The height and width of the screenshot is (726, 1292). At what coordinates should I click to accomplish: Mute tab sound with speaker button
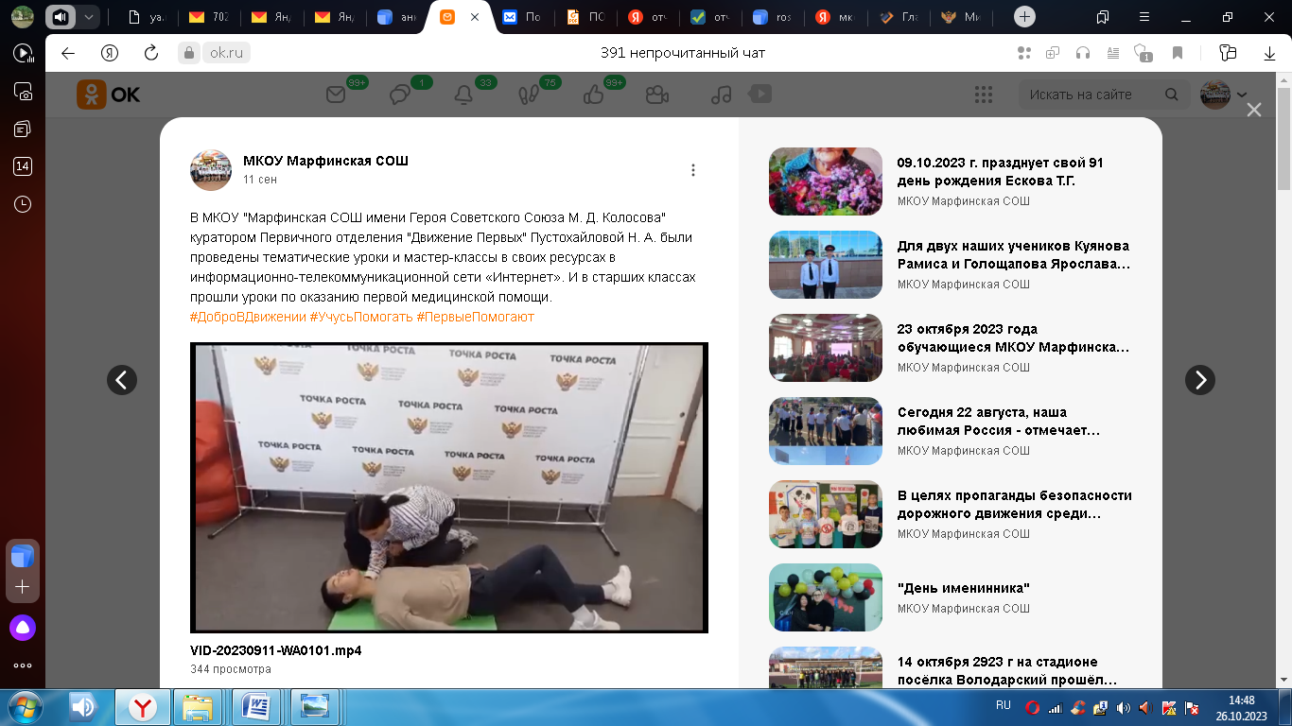(x=61, y=17)
